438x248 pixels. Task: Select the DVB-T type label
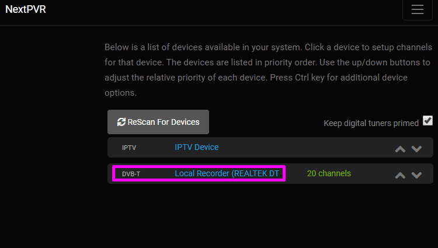[x=131, y=174]
